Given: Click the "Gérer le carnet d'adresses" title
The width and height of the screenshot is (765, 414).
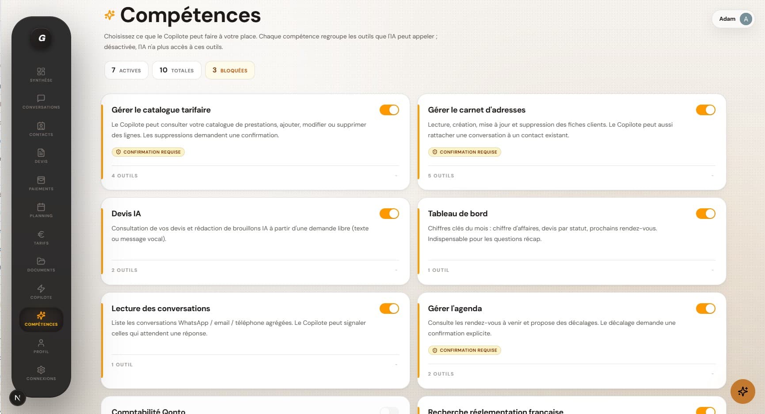Looking at the screenshot, I should tap(477, 110).
